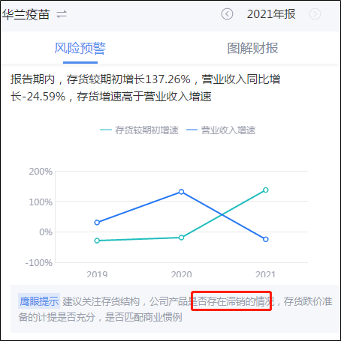Toggle 存货较期初增速 legend series
The height and width of the screenshot is (341, 341).
coord(139,130)
